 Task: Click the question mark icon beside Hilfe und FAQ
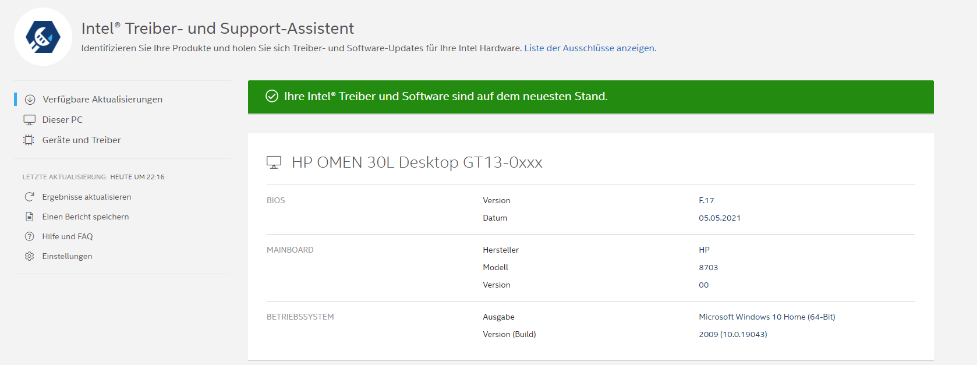point(29,236)
